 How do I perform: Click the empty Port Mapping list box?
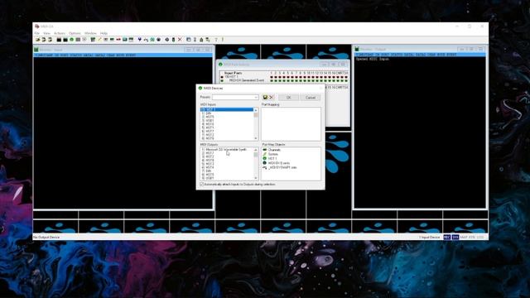[x=291, y=124]
